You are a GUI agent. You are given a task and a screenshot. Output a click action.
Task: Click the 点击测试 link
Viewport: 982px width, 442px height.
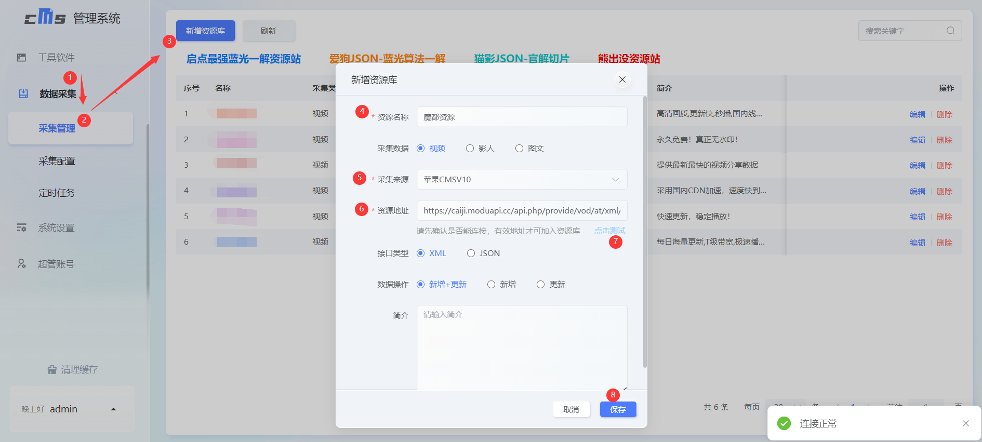[609, 231]
